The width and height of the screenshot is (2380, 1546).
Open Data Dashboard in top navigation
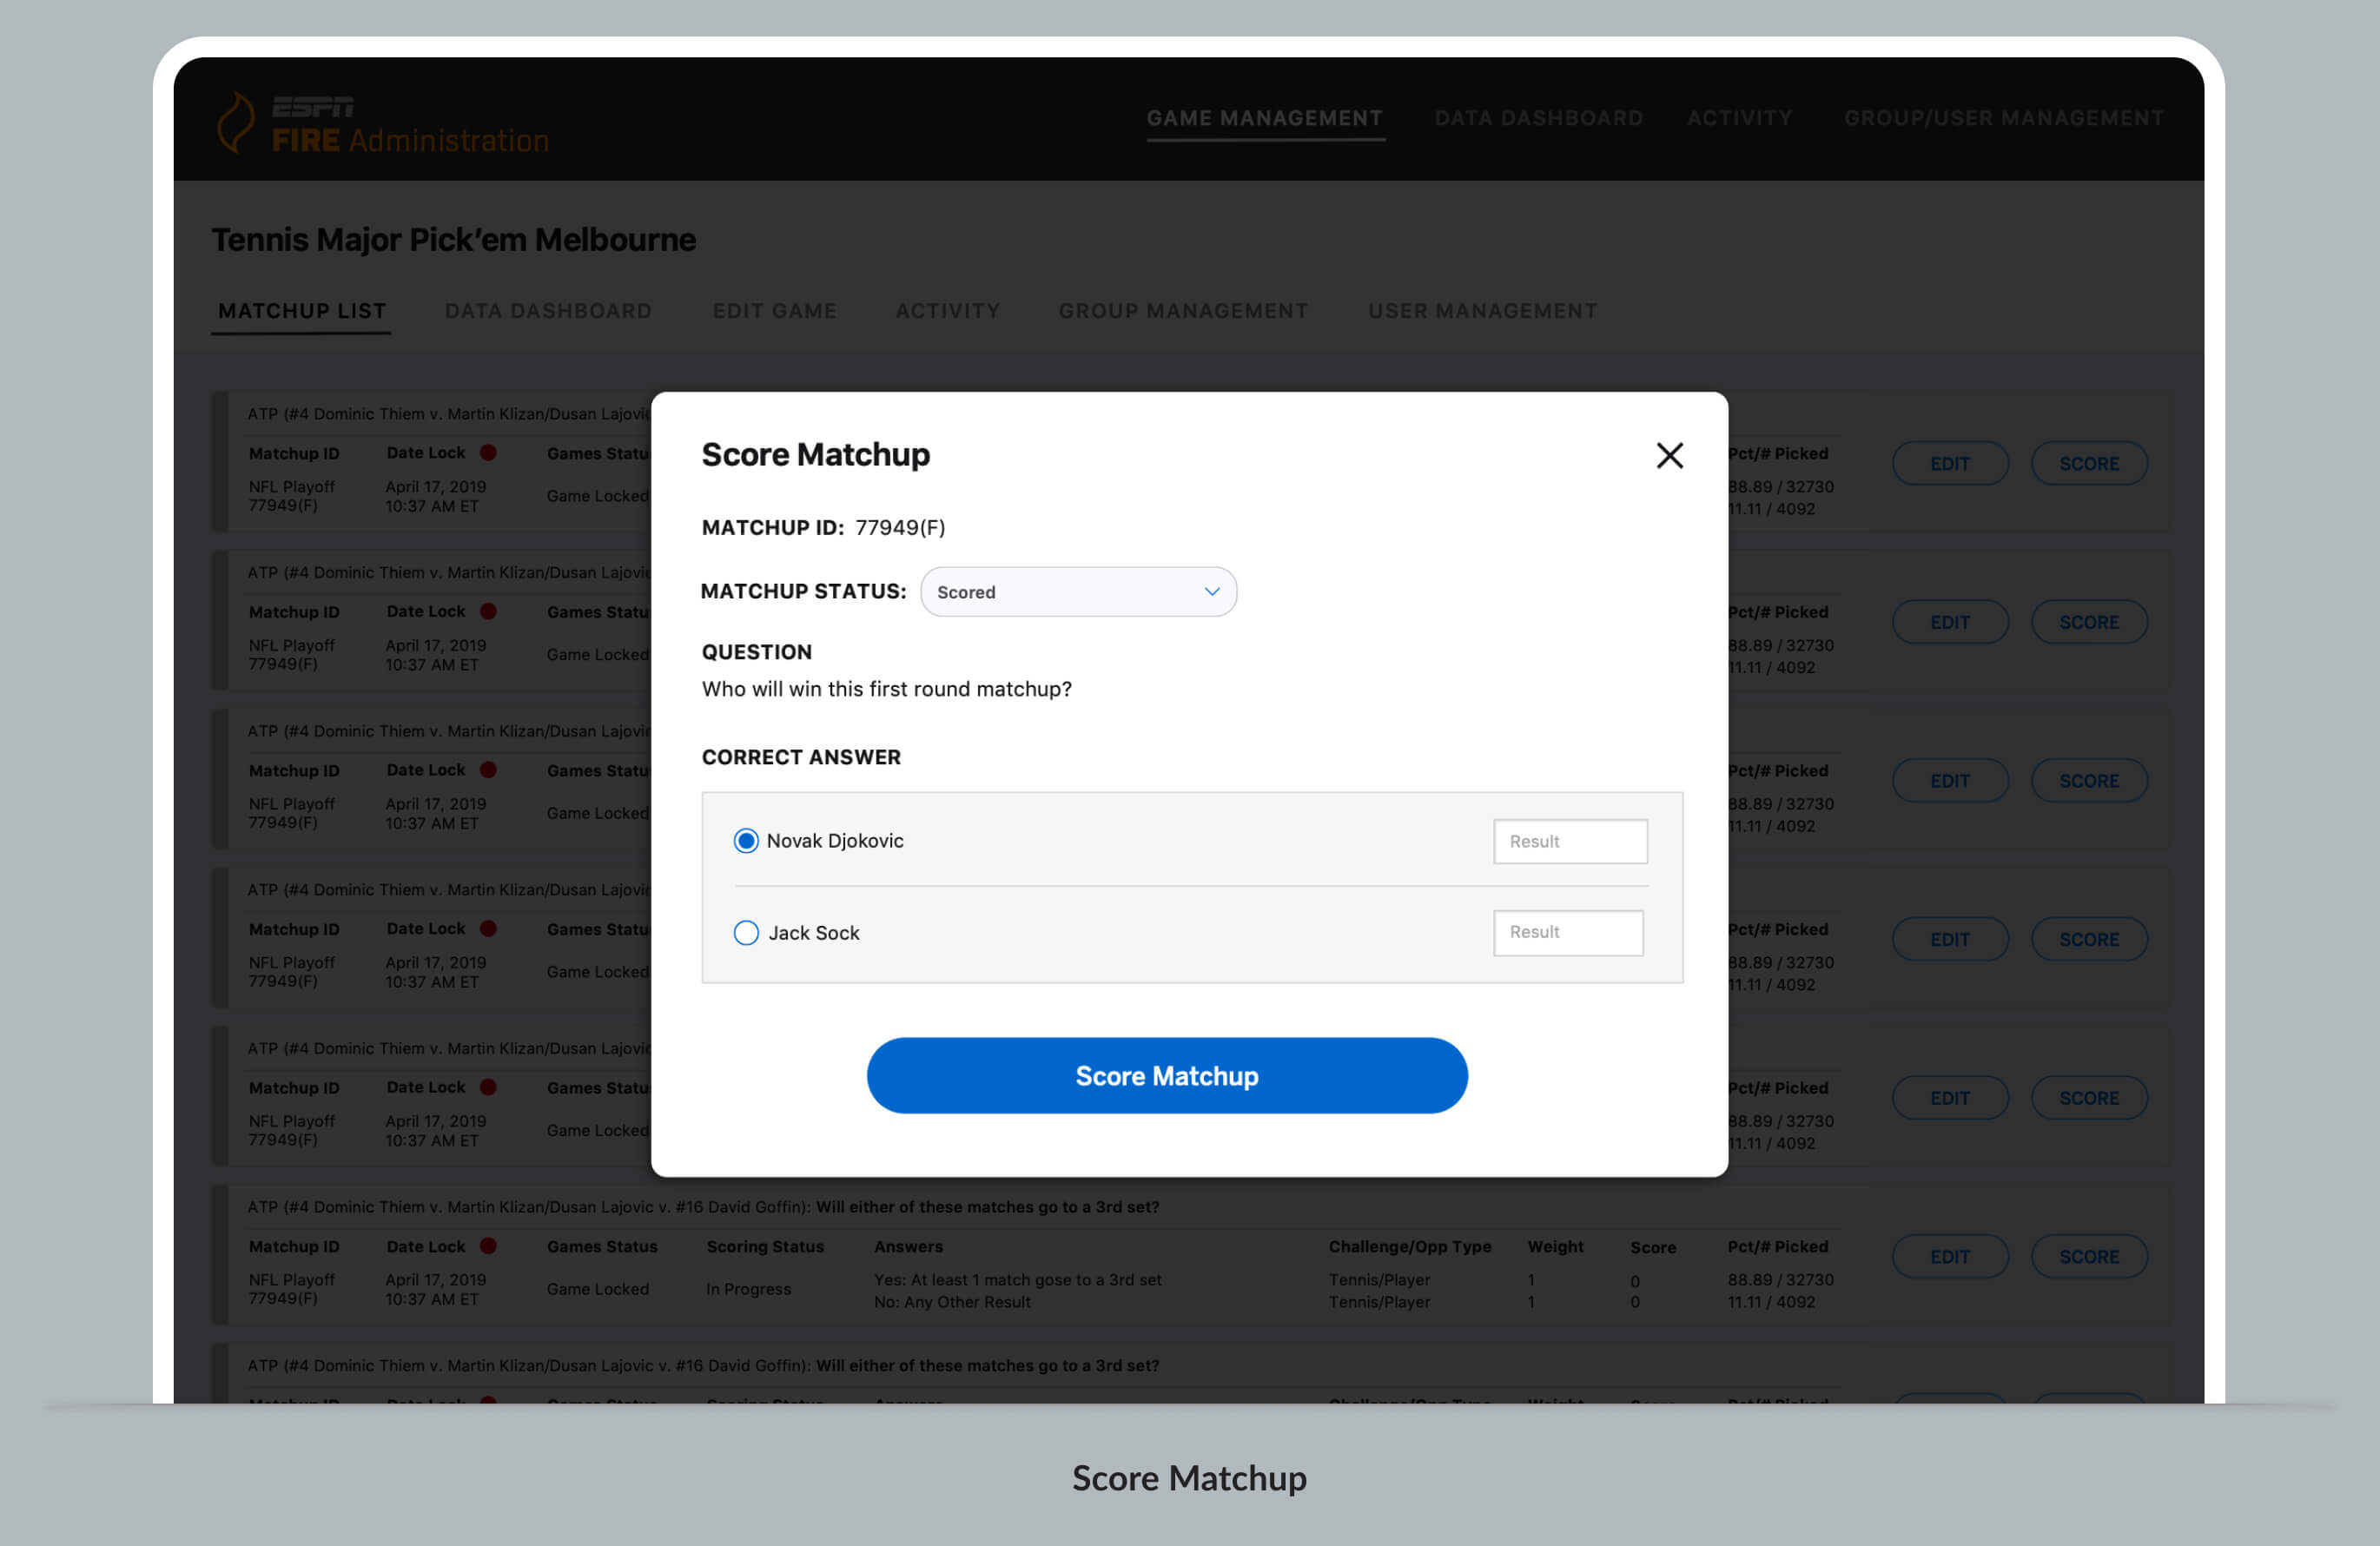pos(1538,118)
